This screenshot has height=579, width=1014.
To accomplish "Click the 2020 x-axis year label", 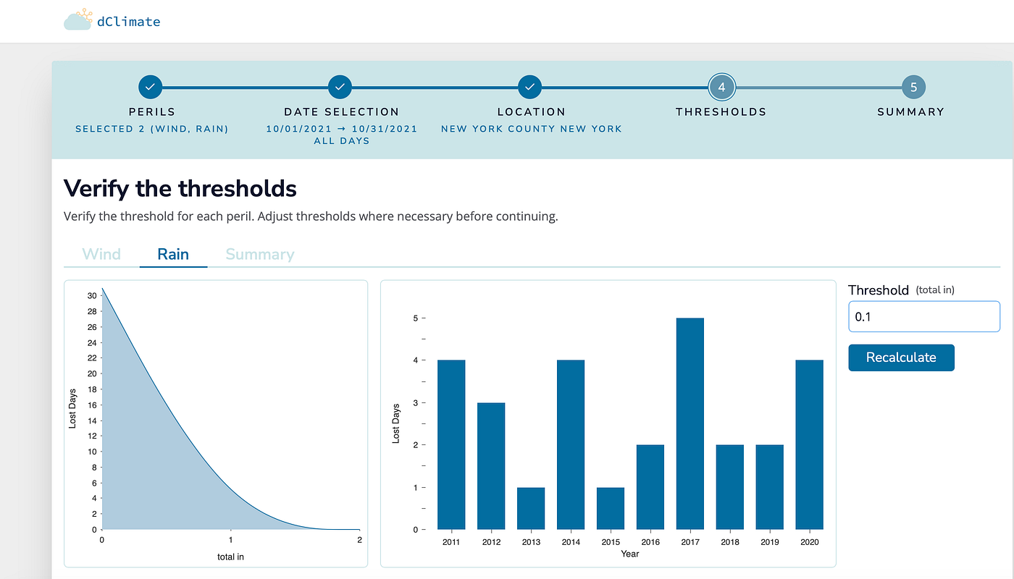I will pos(809,541).
